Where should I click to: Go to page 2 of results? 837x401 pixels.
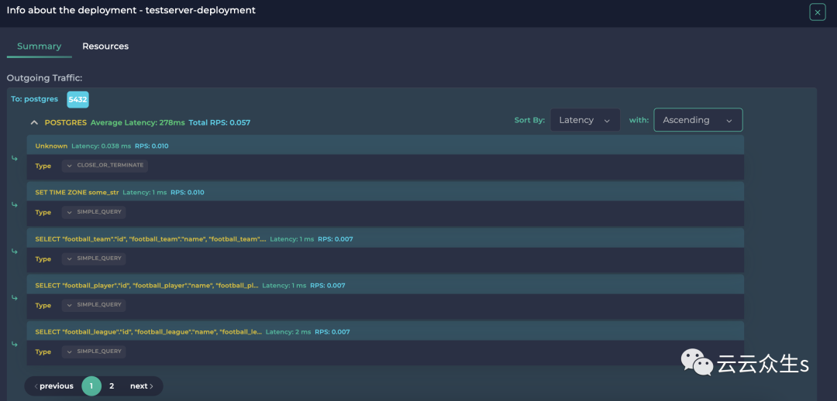point(112,386)
